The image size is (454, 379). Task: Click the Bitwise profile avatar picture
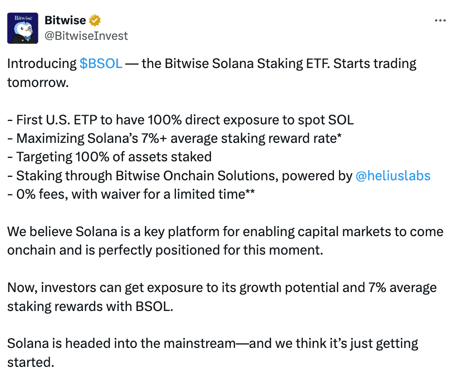tap(23, 28)
